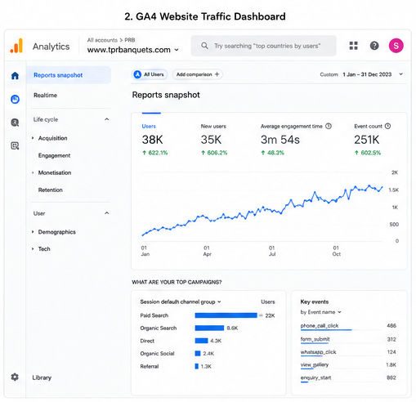Click the Google Analytics logo
Viewport: 416px width, 402px height.
click(x=16, y=46)
